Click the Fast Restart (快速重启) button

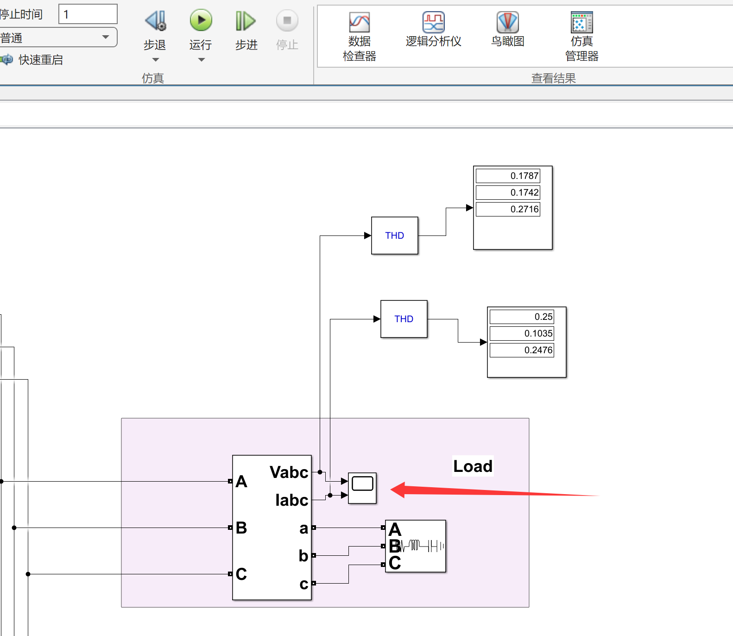[x=32, y=60]
